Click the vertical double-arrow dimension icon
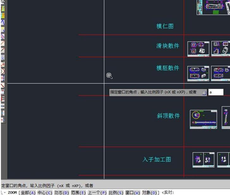This screenshot has width=230, height=195. pyautogui.click(x=3, y=113)
